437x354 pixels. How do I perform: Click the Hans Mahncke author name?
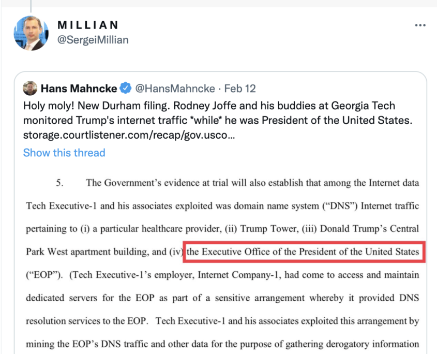[x=79, y=88]
